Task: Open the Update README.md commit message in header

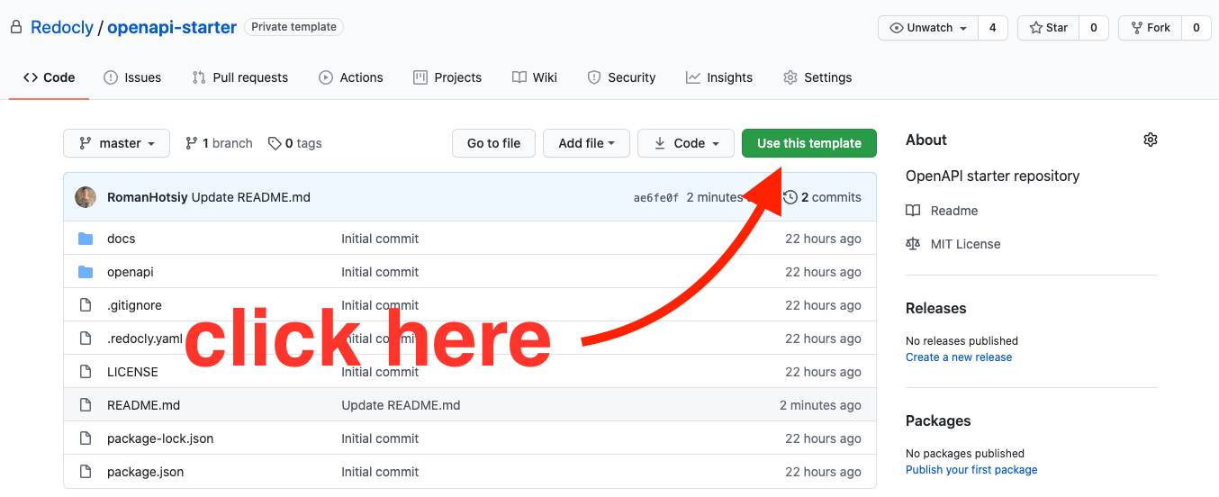Action: point(251,197)
